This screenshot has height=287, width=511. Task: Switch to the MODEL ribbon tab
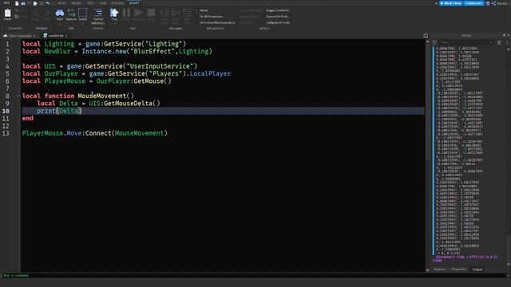tap(76, 3)
